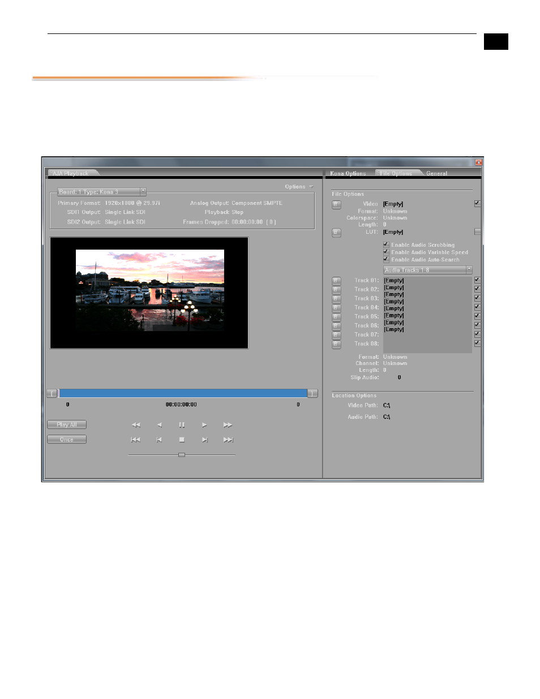Step forward one frame icon

[x=204, y=440]
